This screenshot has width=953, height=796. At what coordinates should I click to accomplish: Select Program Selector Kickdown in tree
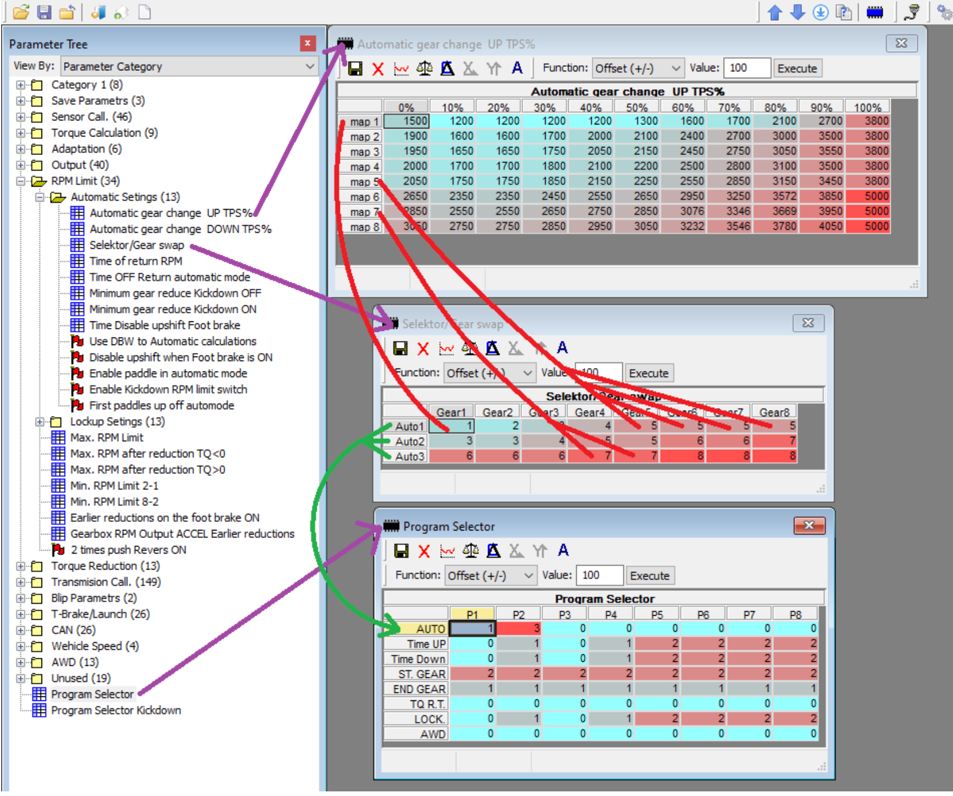(116, 711)
